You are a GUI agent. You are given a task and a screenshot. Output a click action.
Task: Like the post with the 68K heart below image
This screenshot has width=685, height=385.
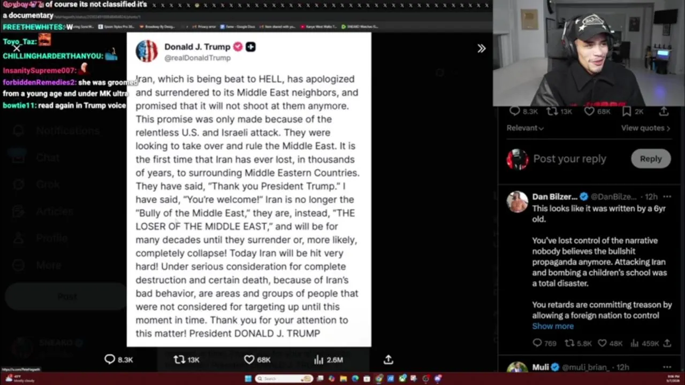click(249, 359)
